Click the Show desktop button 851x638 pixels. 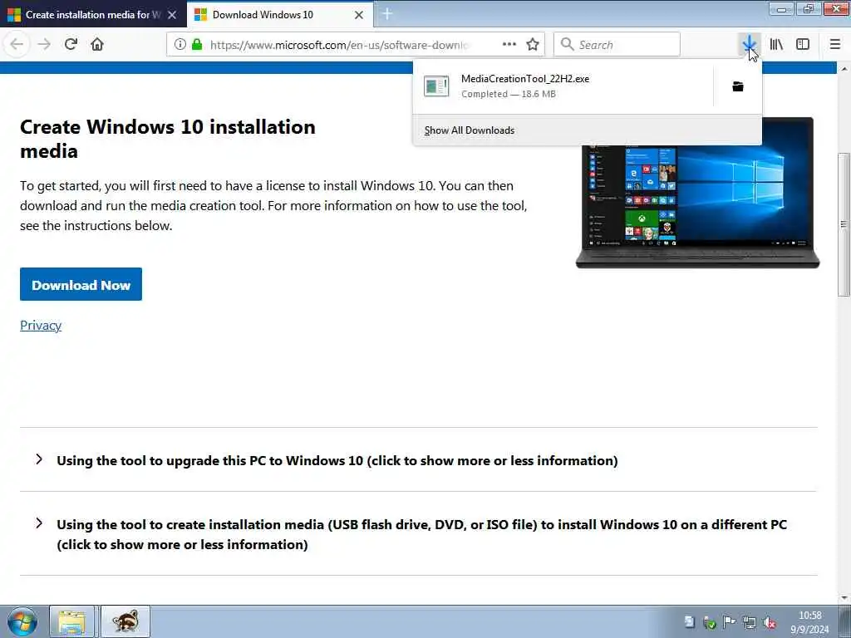[x=844, y=622]
